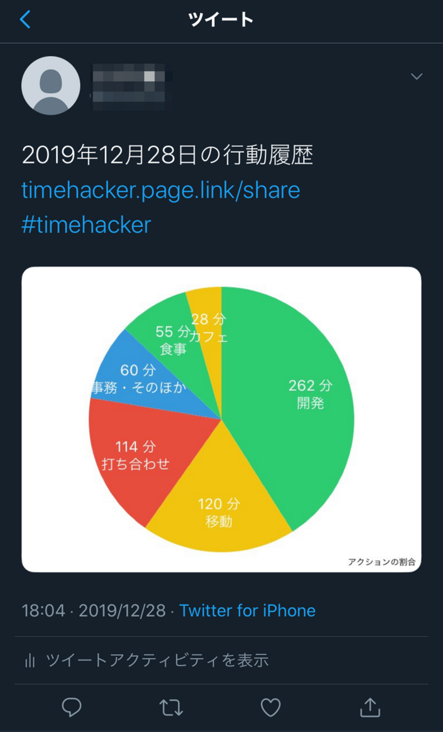Select the green 262 分 開発 pie slice
Image resolution: width=443 pixels, height=732 pixels.
[300, 409]
